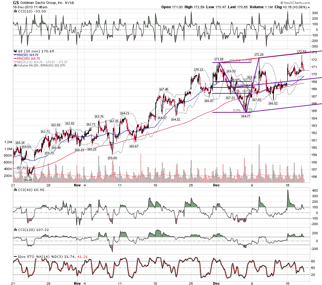Click the 'MA(50) 169.70' legend text

[28, 55]
